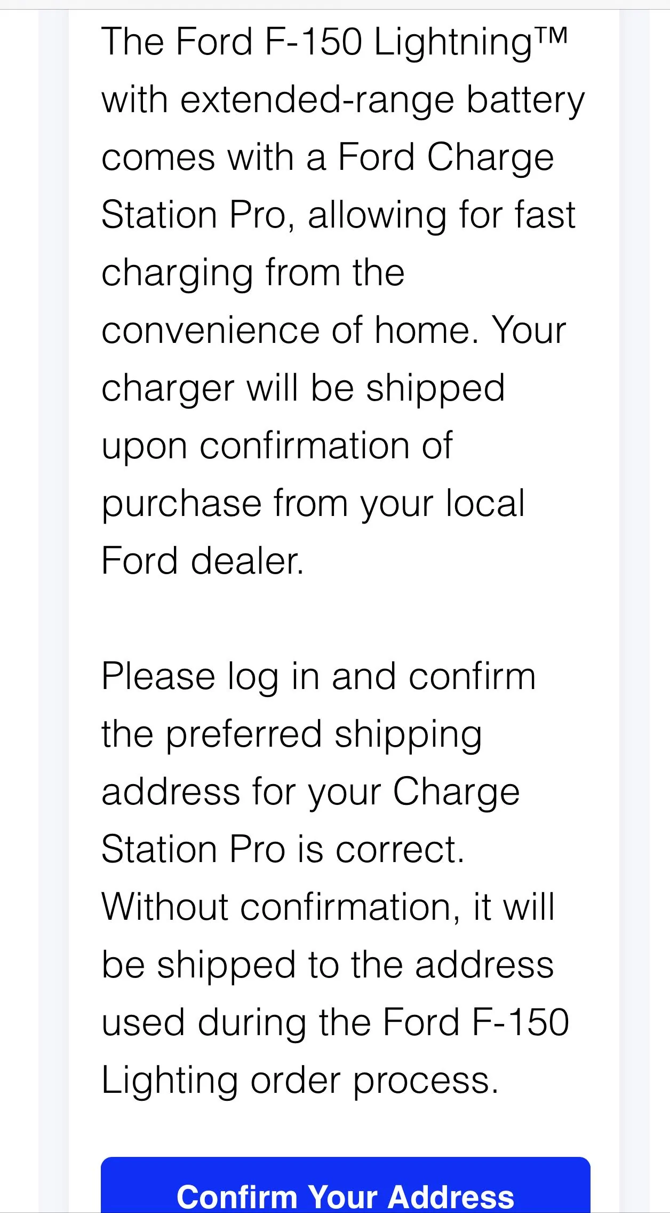This screenshot has height=1213, width=670.
Task: Click the "Station Pro is correct." sentence ending
Action: pos(283,850)
